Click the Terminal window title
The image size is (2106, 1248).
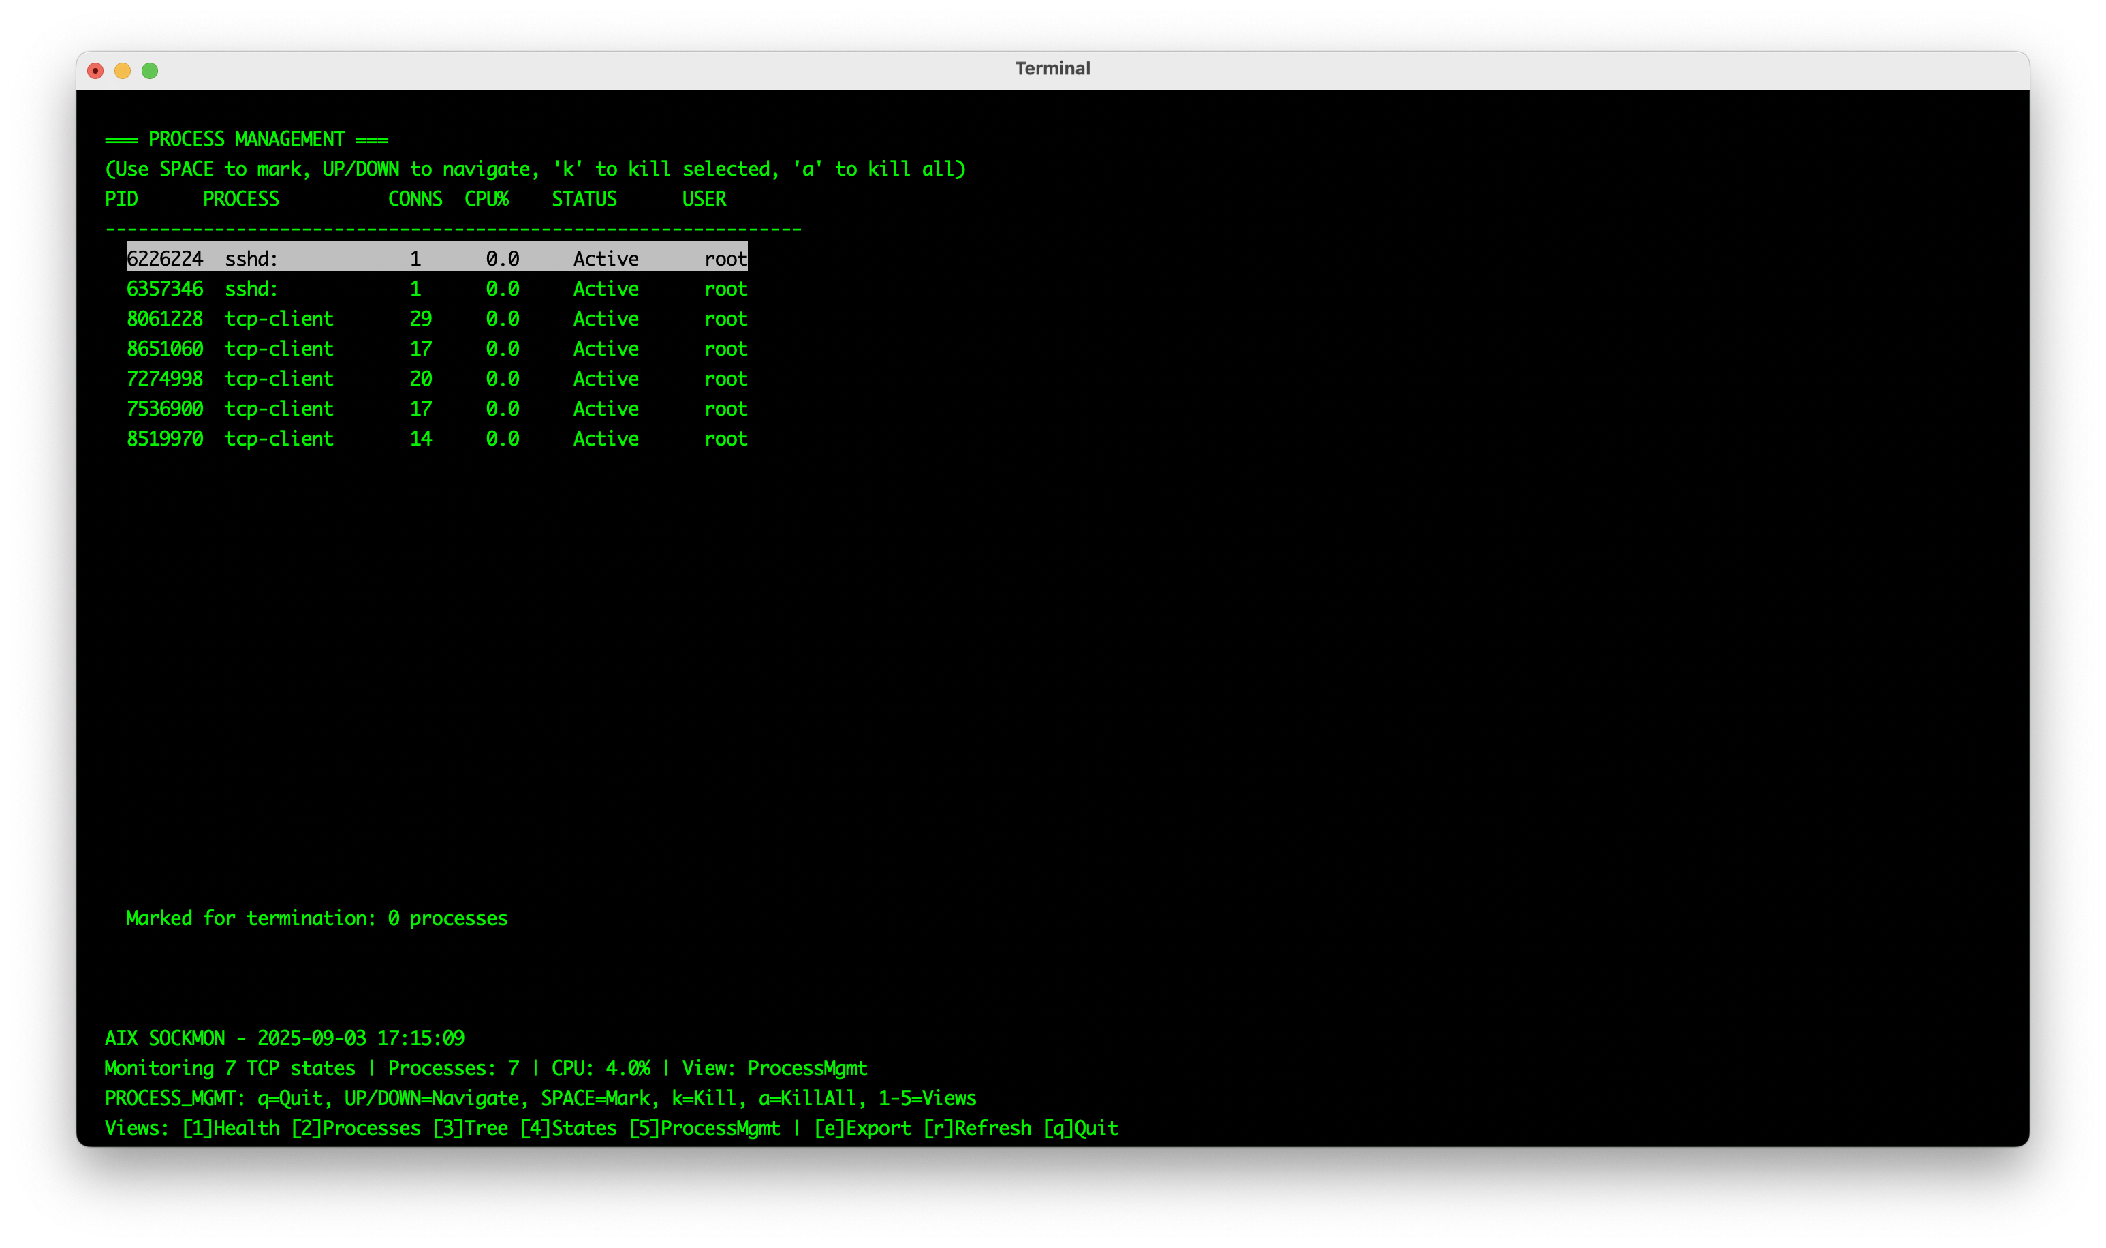[x=1052, y=69]
